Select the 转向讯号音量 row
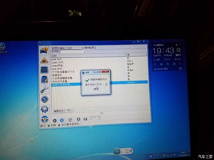Viewport: 214px width, 160px height. point(60,81)
